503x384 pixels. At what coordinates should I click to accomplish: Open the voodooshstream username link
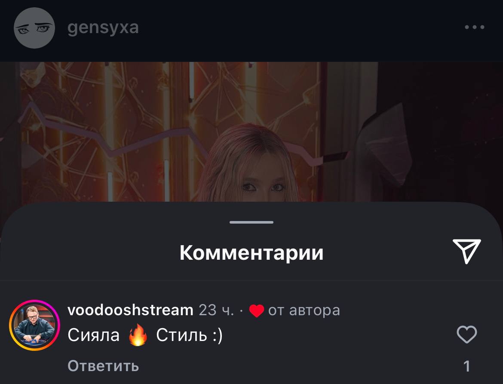click(131, 310)
